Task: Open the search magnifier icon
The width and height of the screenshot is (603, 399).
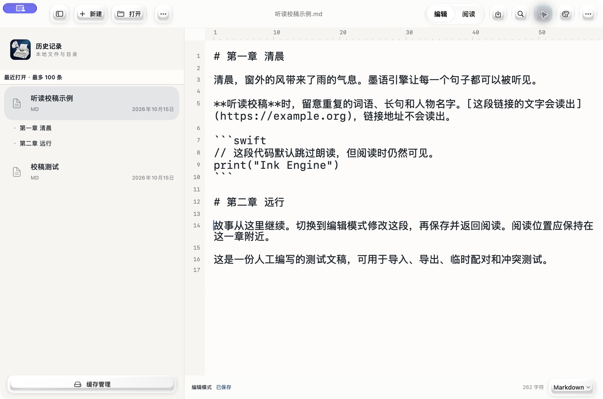Action: coord(521,14)
